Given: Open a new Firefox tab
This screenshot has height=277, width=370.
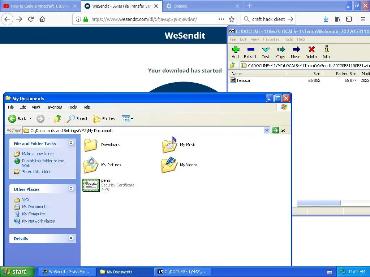Looking at the screenshot, I should coord(250,6).
